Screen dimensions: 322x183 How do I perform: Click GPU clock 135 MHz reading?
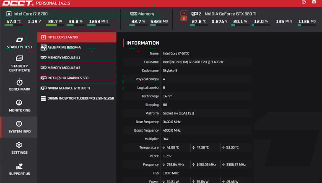pyautogui.click(x=284, y=21)
